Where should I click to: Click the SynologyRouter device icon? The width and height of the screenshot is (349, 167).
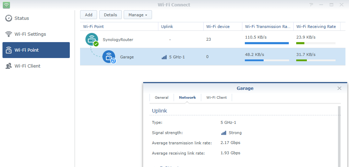point(92,39)
